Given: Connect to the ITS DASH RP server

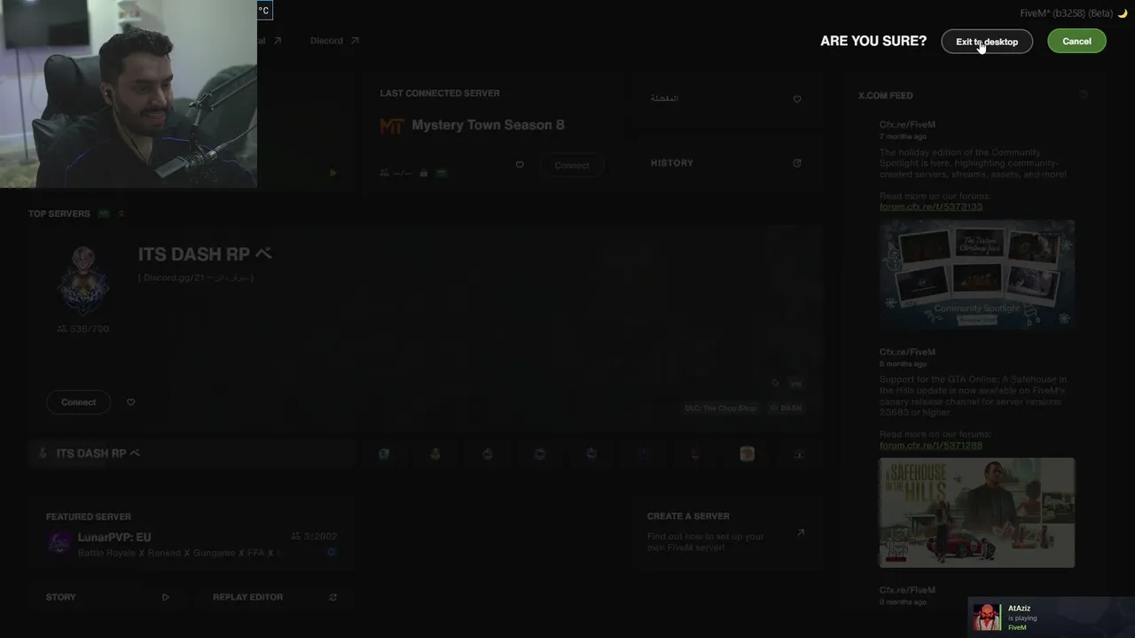Looking at the screenshot, I should pos(78,402).
